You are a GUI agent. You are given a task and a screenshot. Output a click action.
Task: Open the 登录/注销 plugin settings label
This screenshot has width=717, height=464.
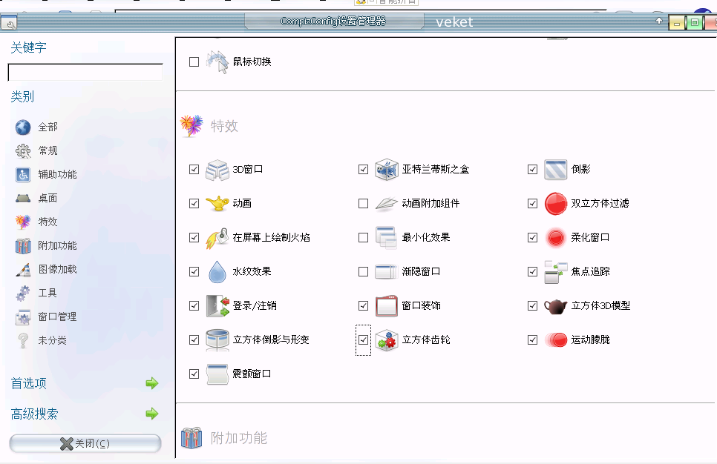255,306
